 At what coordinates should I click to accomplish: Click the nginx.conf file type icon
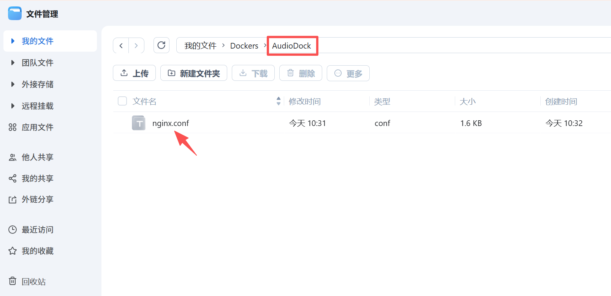[x=139, y=123]
